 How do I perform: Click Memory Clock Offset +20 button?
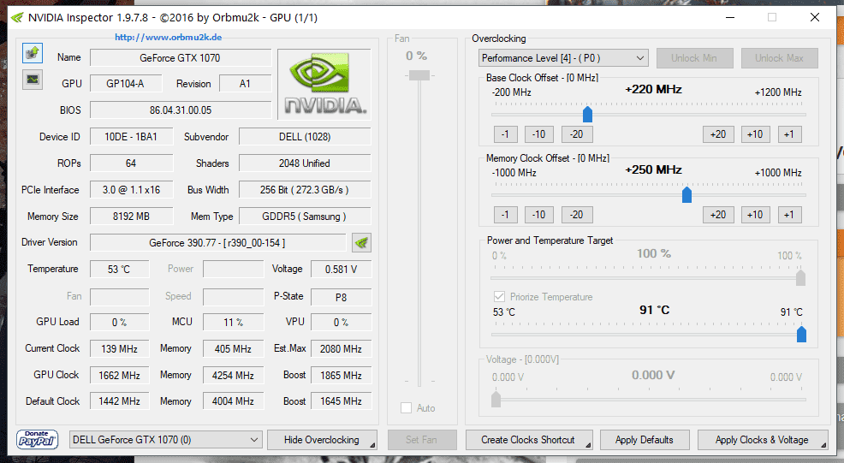(718, 215)
